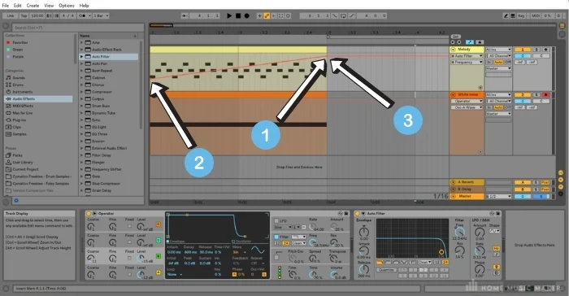Open the Drums category in browser
The height and width of the screenshot is (296, 569).
tap(18, 85)
